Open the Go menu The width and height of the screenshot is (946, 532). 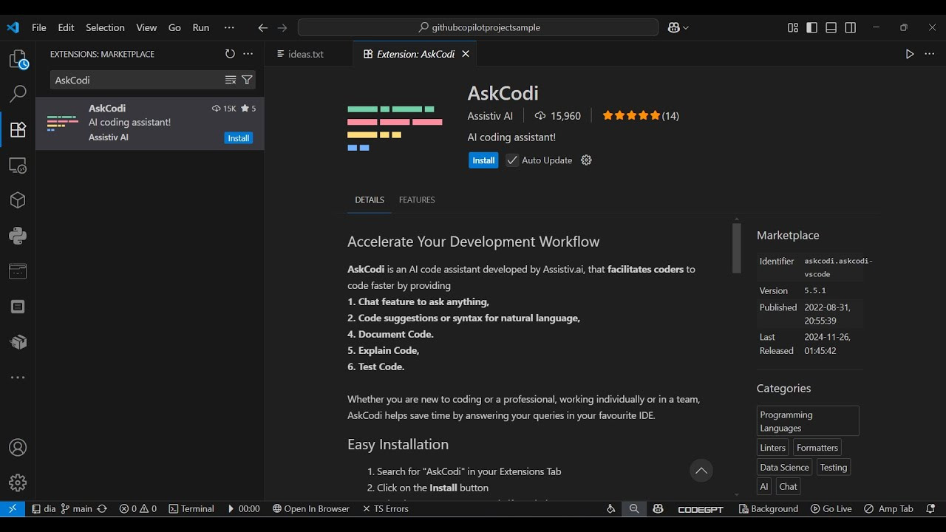[174, 27]
